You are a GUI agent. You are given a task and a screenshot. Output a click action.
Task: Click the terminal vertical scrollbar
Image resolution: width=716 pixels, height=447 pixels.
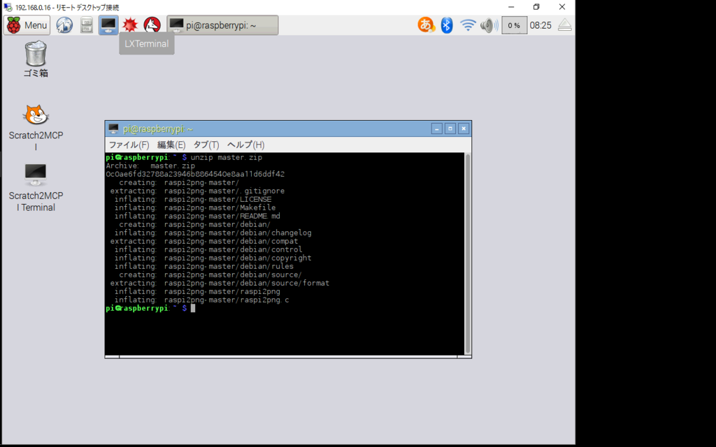pos(468,254)
